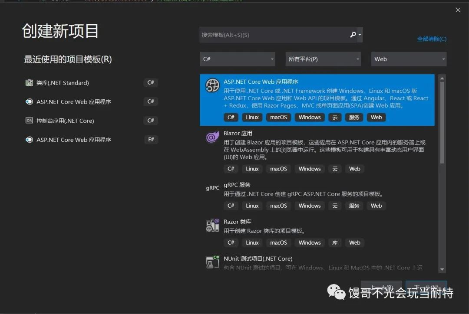Click the macOS tag under Blazor 应用
This screenshot has height=314, width=469.
click(x=278, y=169)
